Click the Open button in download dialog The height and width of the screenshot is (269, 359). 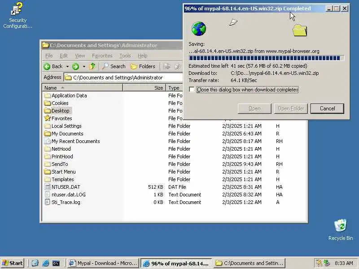254,108
